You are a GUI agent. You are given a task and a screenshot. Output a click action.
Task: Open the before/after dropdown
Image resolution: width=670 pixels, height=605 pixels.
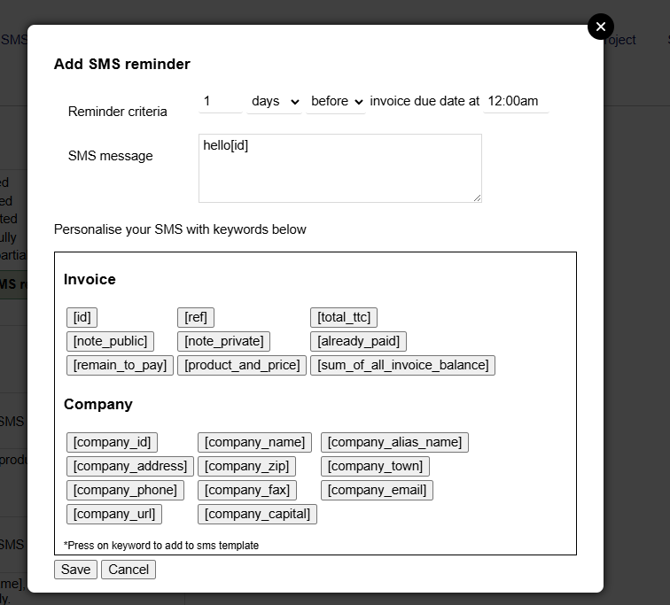click(336, 102)
